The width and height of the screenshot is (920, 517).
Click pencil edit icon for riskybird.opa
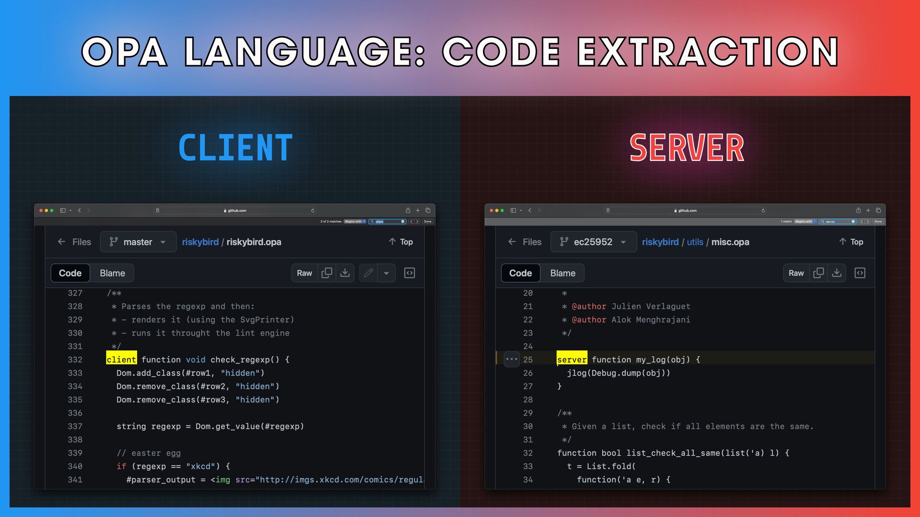point(368,273)
